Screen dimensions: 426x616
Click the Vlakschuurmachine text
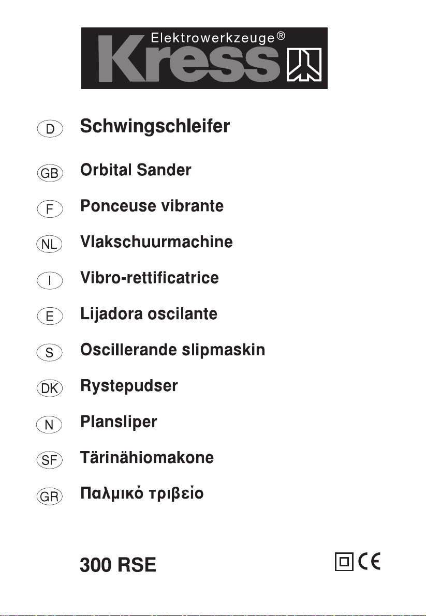point(156,242)
